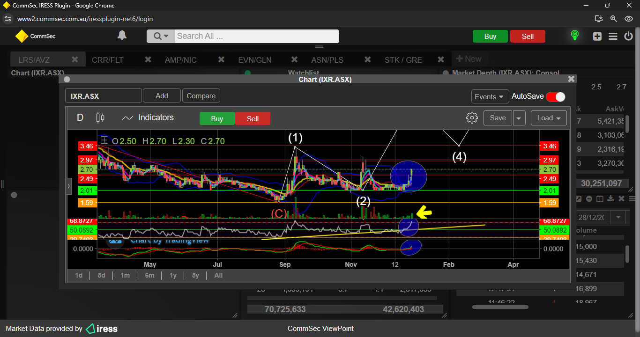Click the minus icon in trades panel toolbar
640x337 pixels.
[589, 199]
